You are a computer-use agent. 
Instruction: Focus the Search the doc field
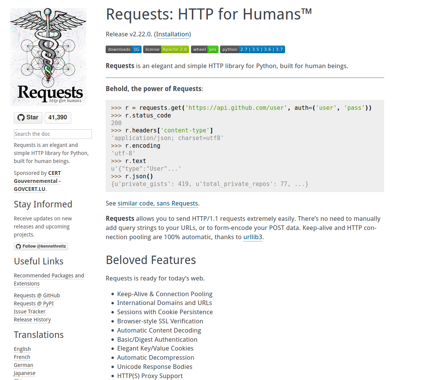point(53,134)
